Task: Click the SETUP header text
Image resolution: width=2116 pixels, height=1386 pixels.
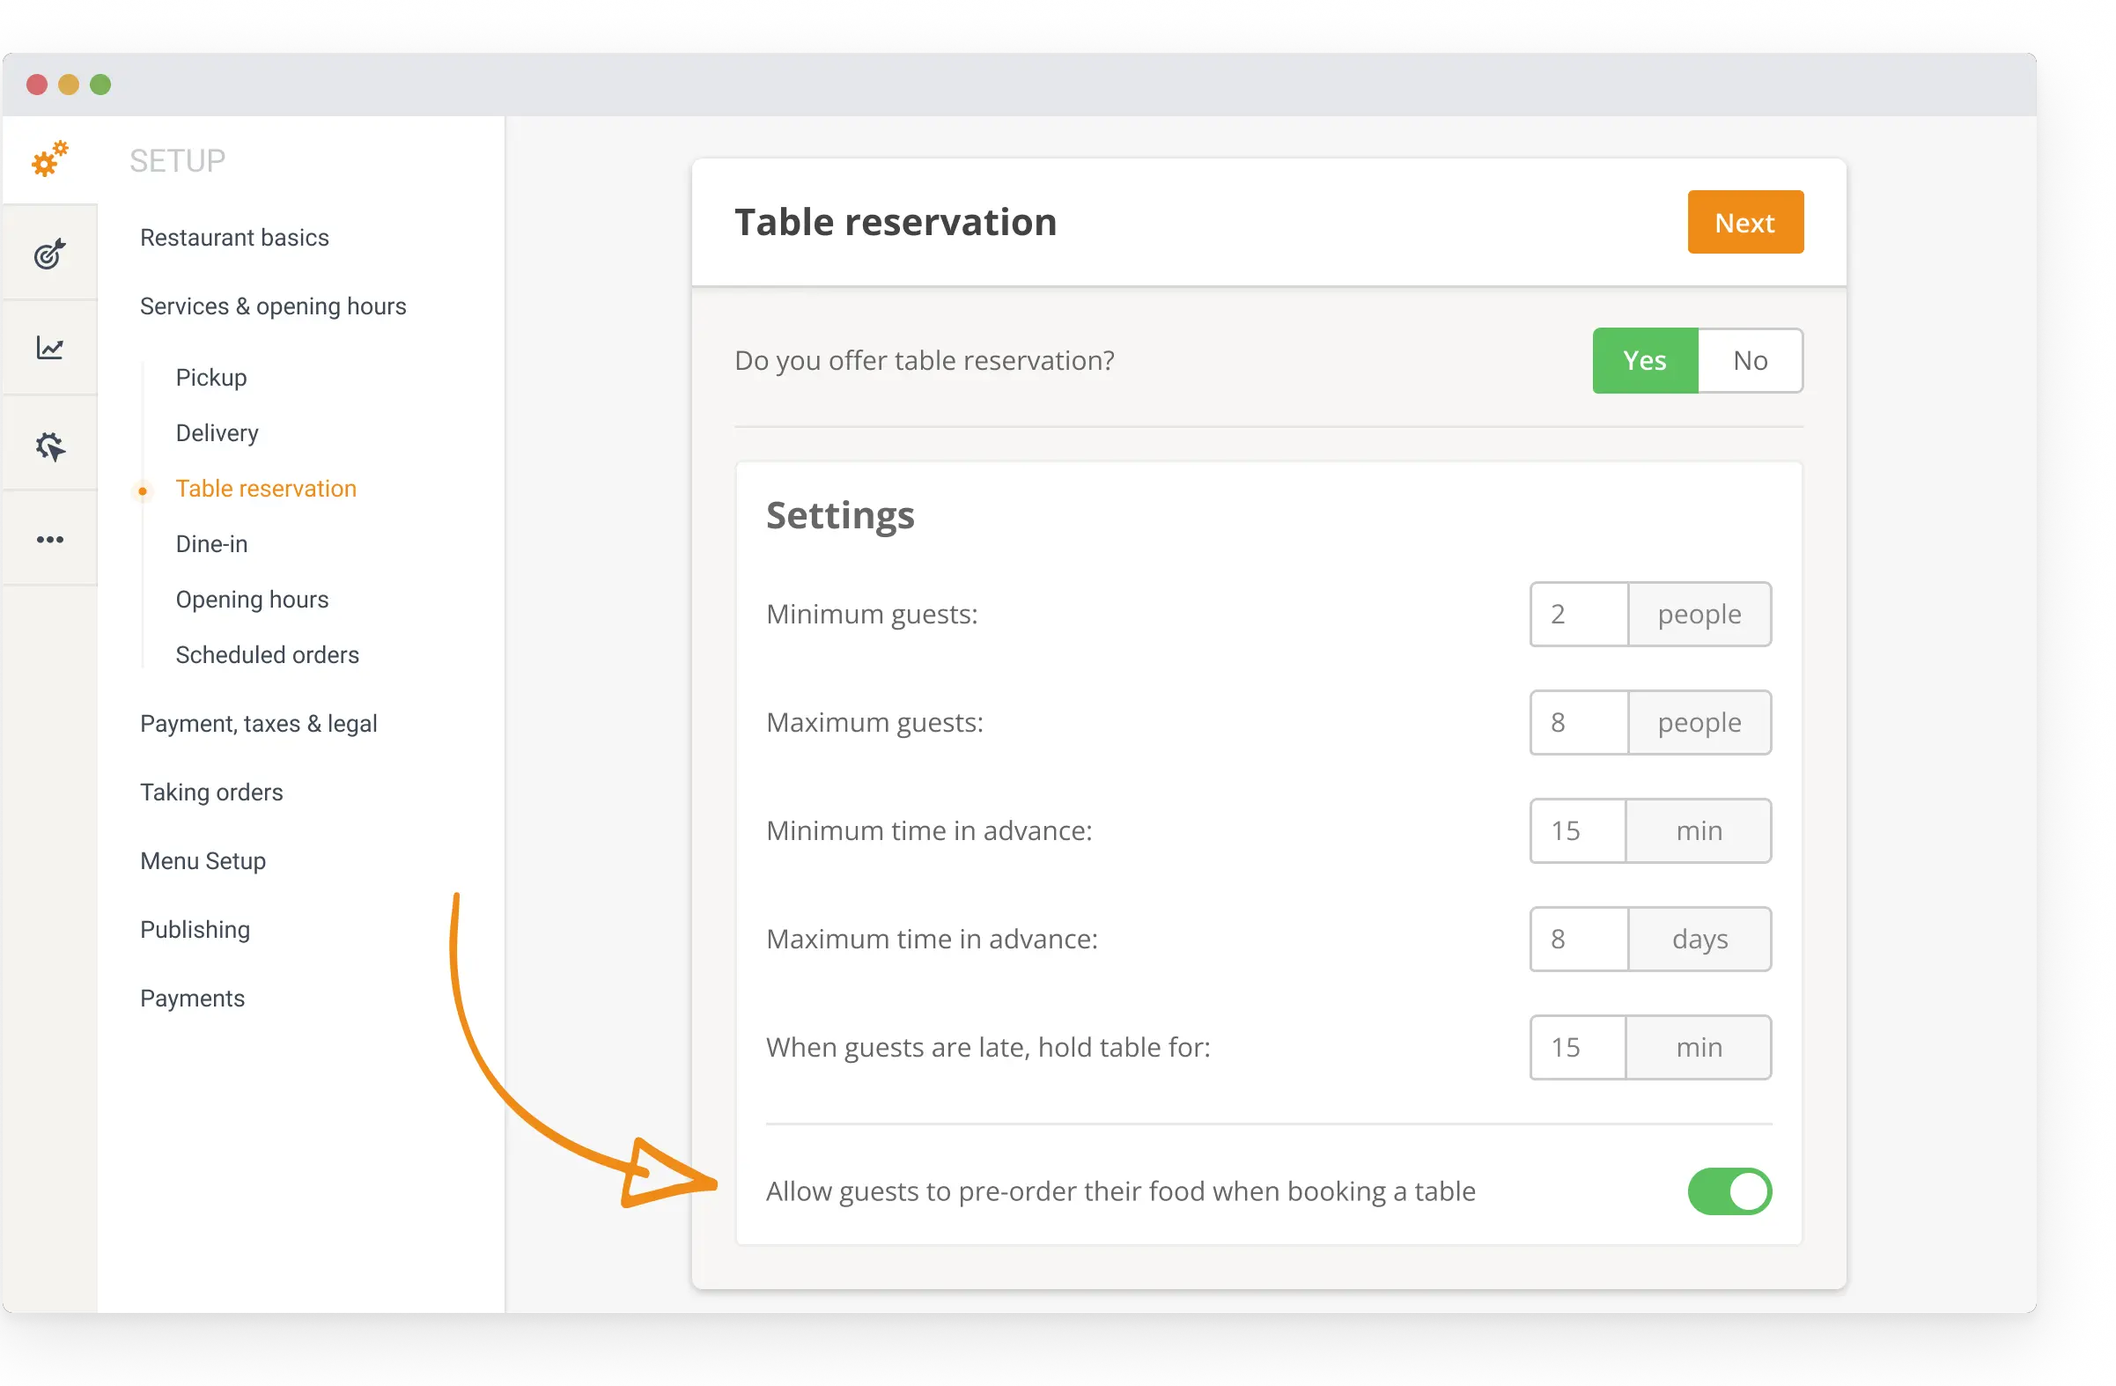Action: 178,161
